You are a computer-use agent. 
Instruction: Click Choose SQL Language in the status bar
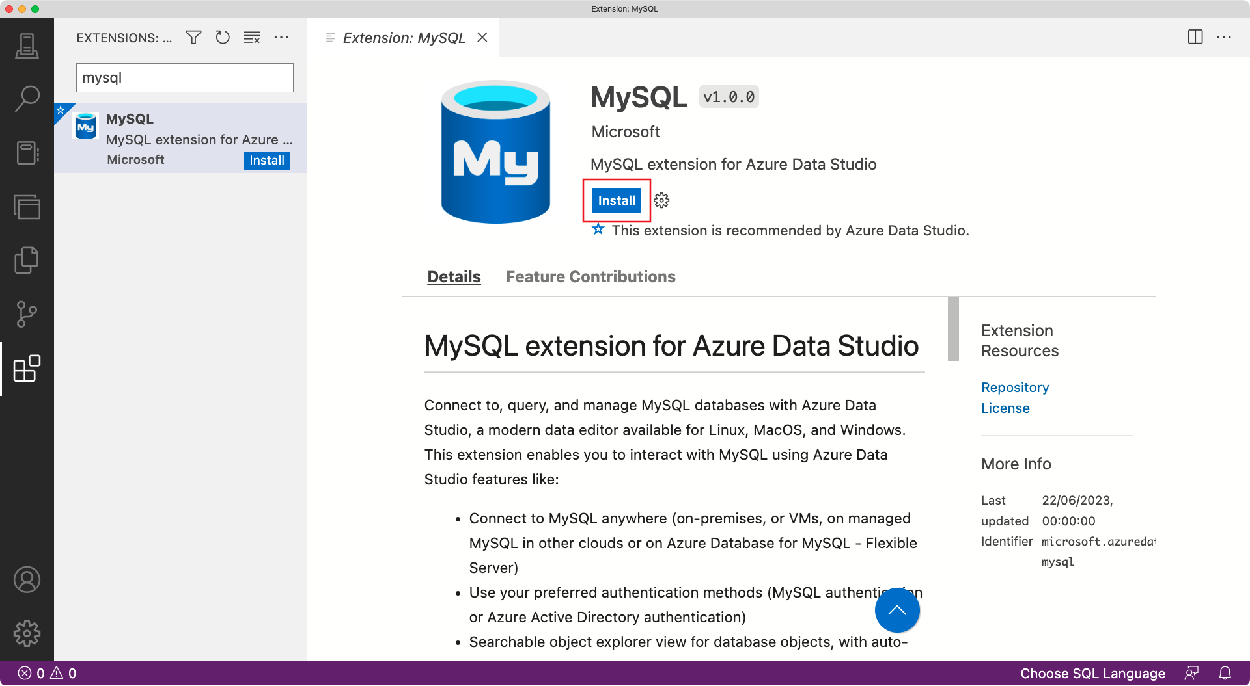[1092, 674]
